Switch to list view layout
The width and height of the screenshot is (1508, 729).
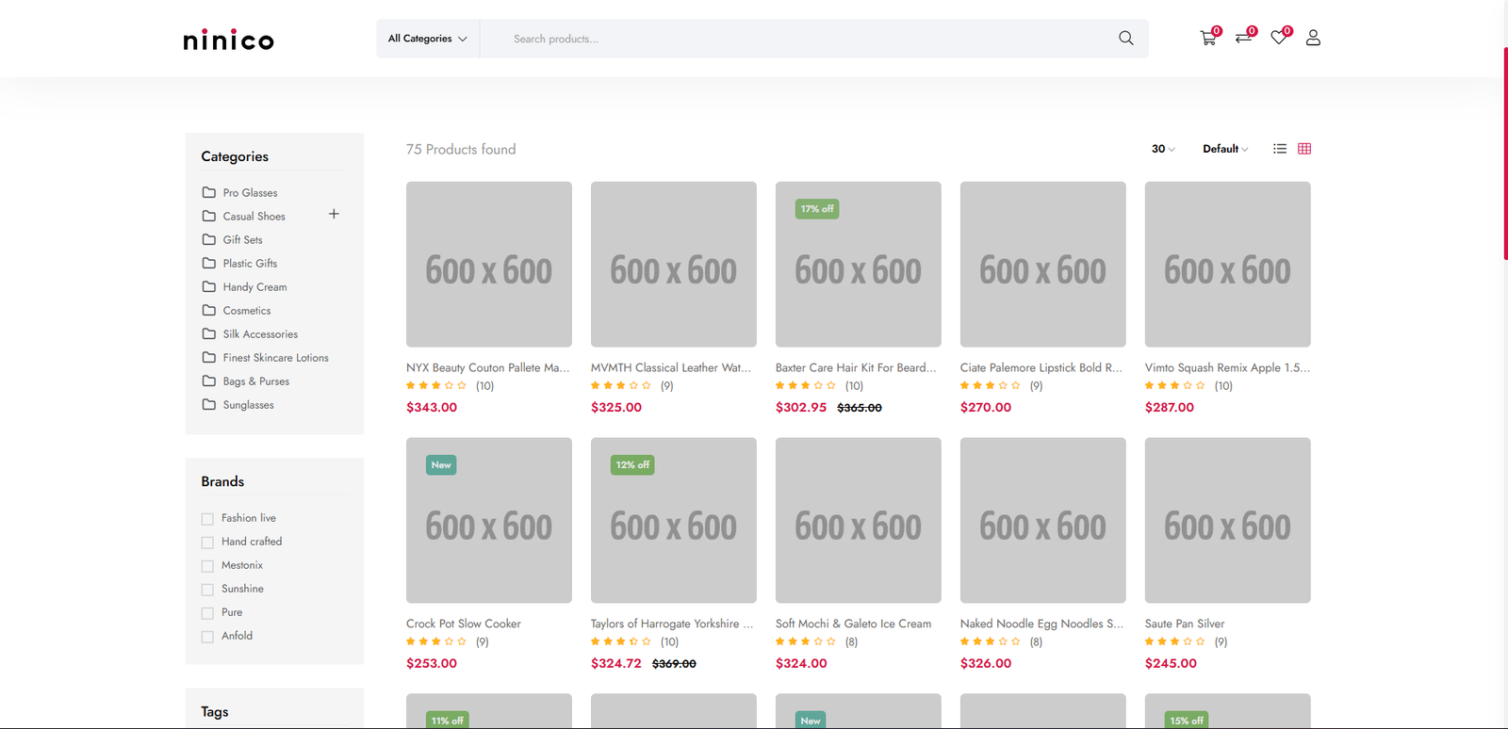1279,149
